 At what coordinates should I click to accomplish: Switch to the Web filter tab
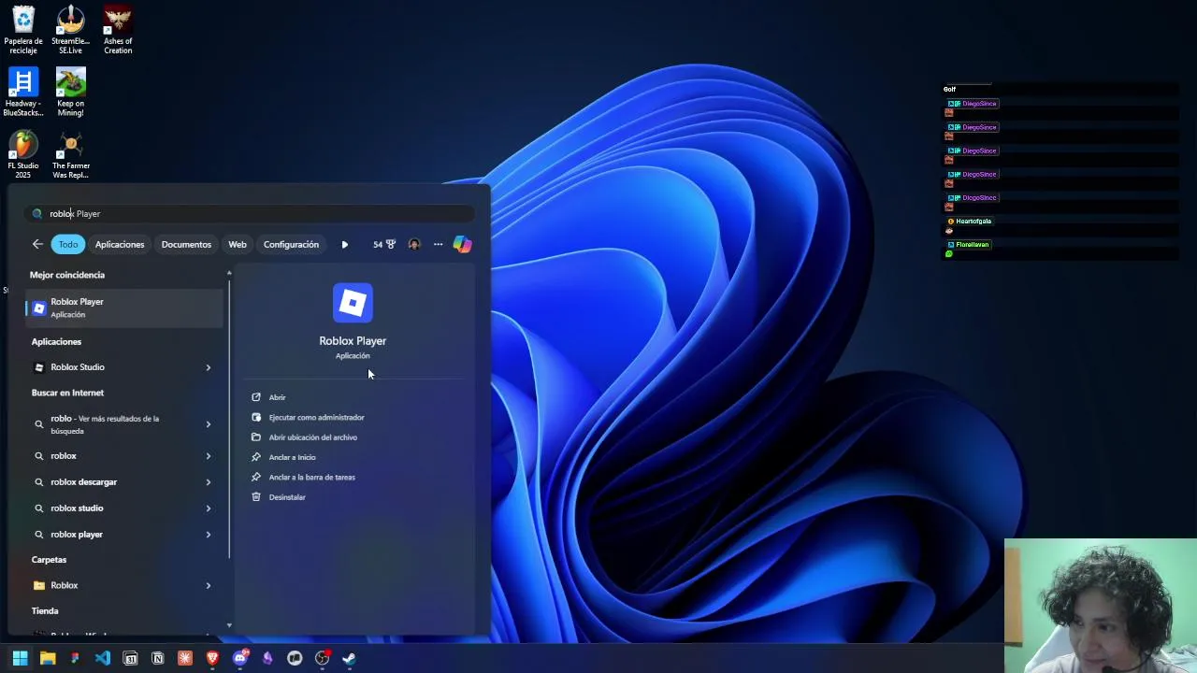coord(238,244)
